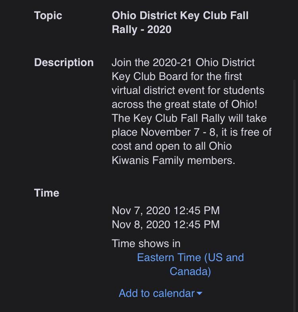Click the Time field label
Image resolution: width=298 pixels, height=312 pixels.
(x=46, y=193)
